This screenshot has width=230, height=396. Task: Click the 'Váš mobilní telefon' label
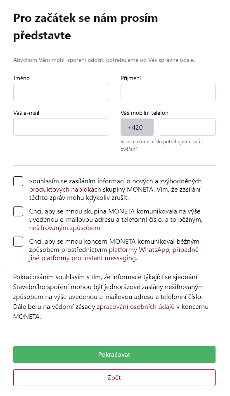pyautogui.click(x=145, y=113)
